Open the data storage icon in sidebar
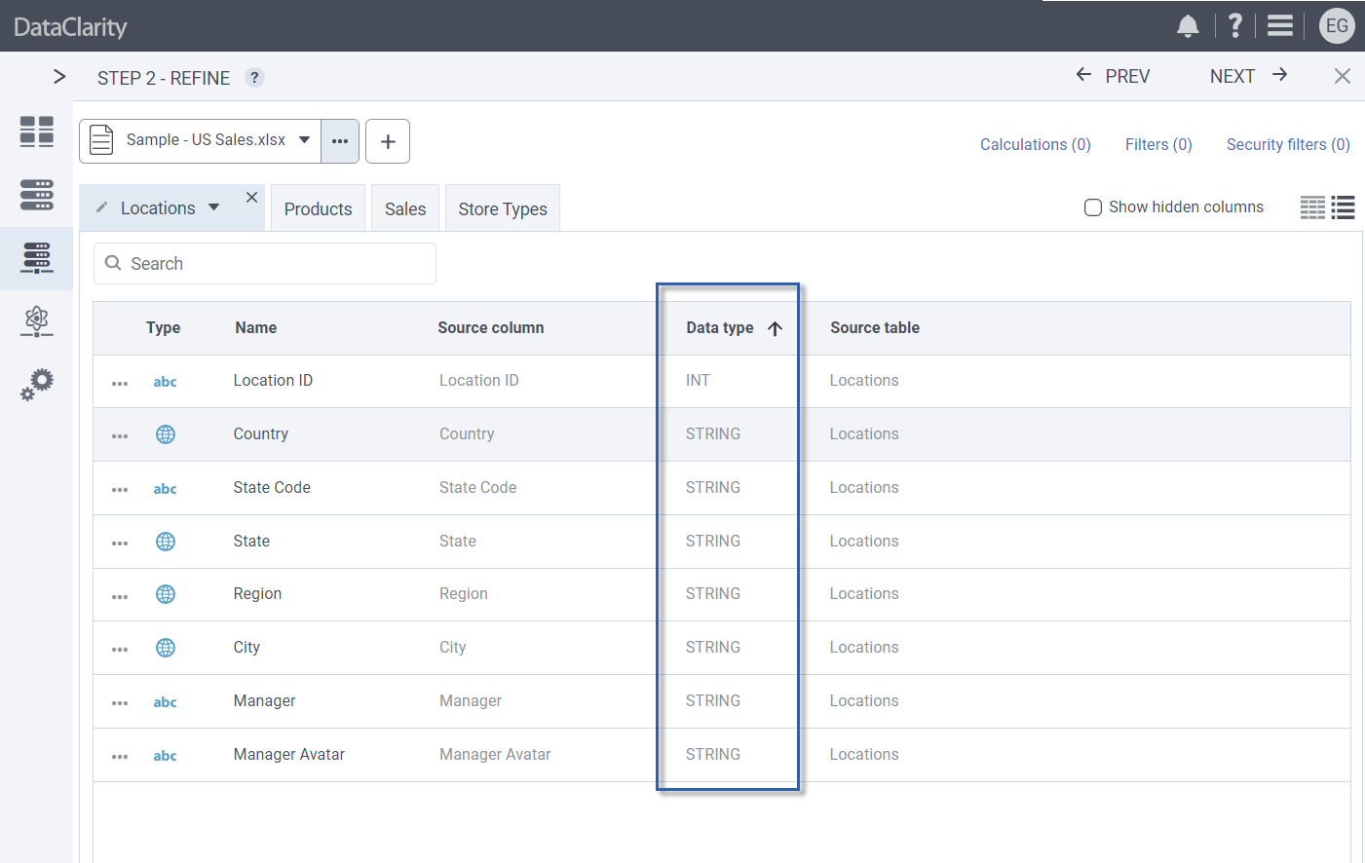Viewport: 1365px width, 863px height. click(x=37, y=195)
